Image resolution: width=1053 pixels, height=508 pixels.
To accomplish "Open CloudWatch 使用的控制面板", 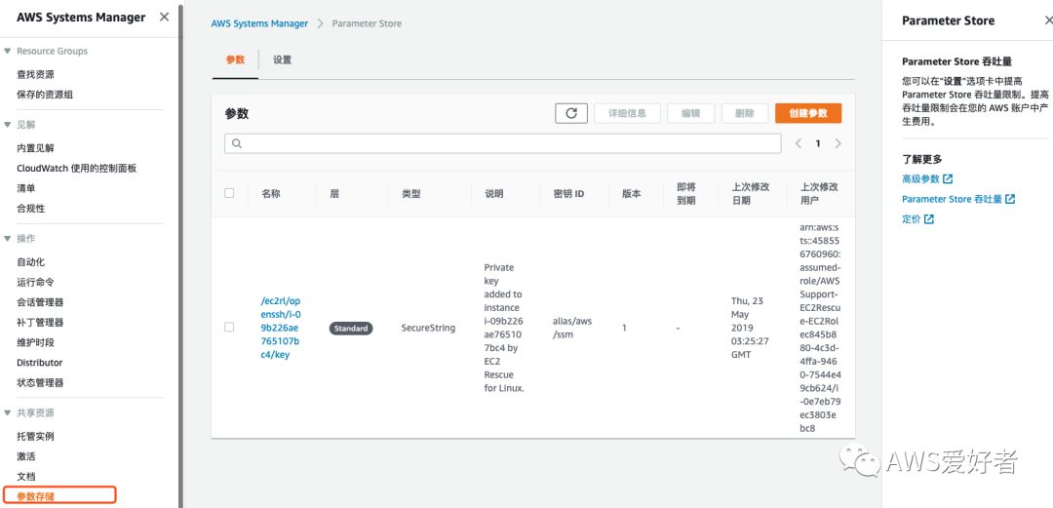I will [x=77, y=169].
